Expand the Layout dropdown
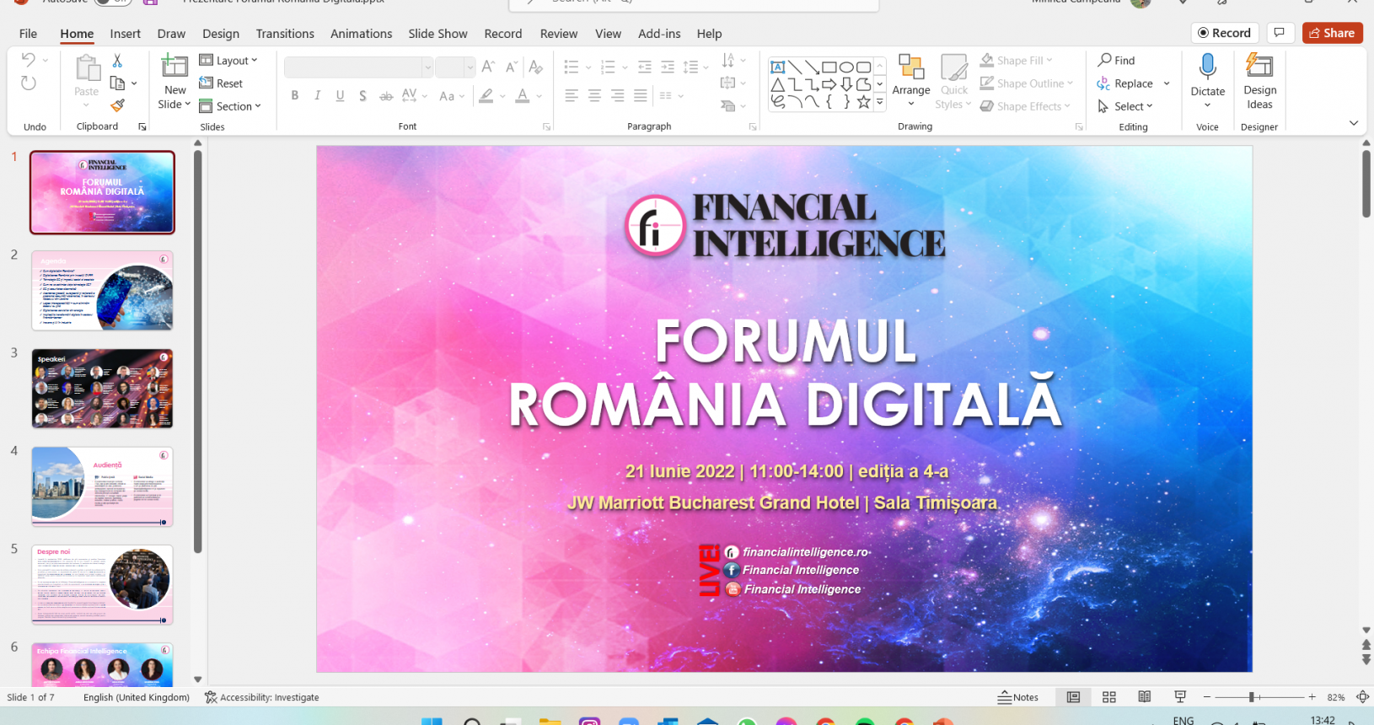 pos(228,61)
